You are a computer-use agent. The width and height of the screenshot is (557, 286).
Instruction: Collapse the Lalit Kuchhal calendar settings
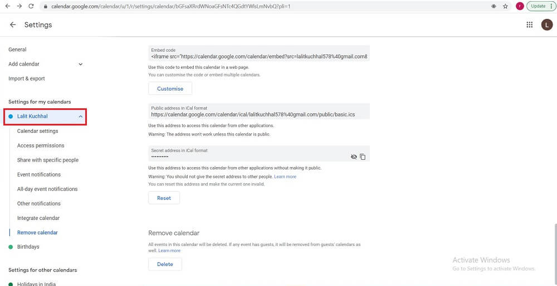coord(45,117)
